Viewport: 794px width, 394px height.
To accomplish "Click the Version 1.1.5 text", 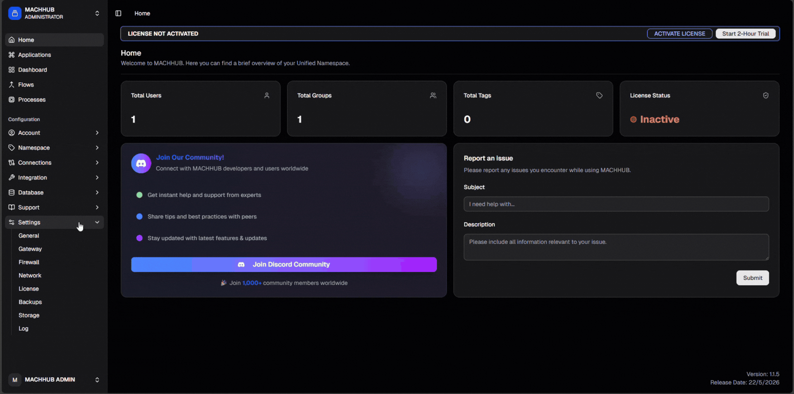I will coord(763,374).
